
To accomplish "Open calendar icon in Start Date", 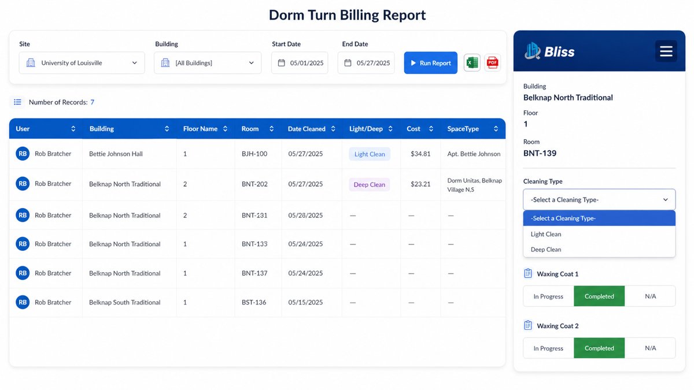I will click(x=282, y=63).
